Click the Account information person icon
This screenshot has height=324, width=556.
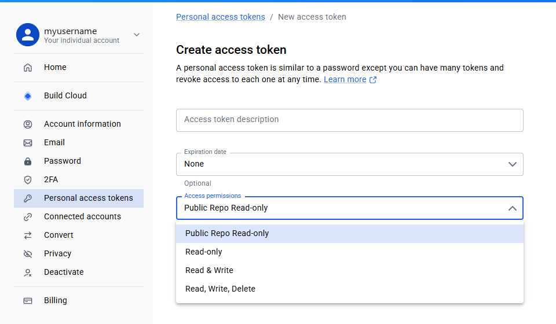28,124
